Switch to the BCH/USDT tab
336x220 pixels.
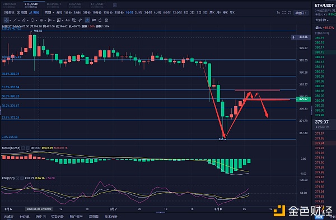coord(54,5)
